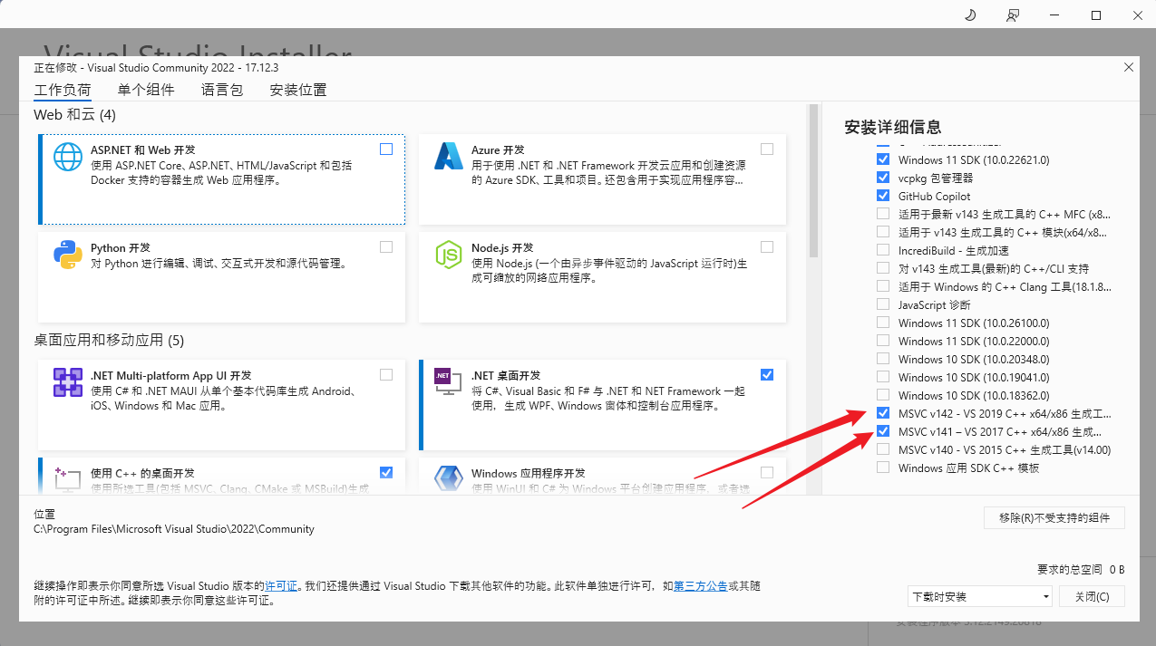Open the feedback icon in title bar
Viewport: 1156px width, 646px height.
[x=1013, y=14]
